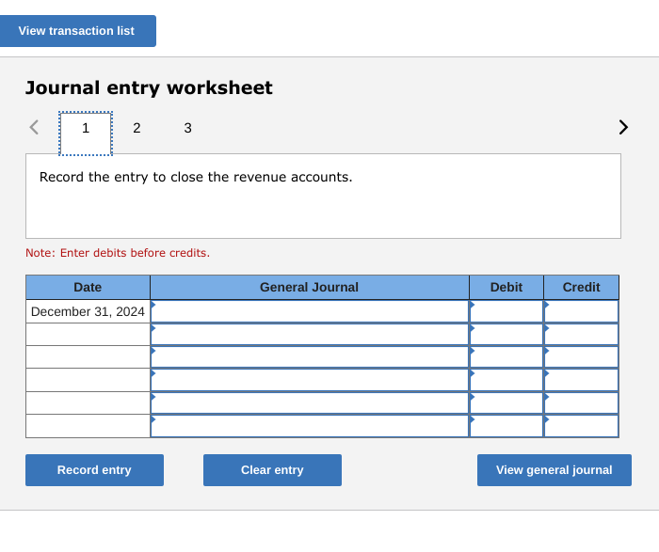Screen dimensions: 659x552
Task: Click the 'Record the entry to close' instruction text
Action: tap(196, 177)
